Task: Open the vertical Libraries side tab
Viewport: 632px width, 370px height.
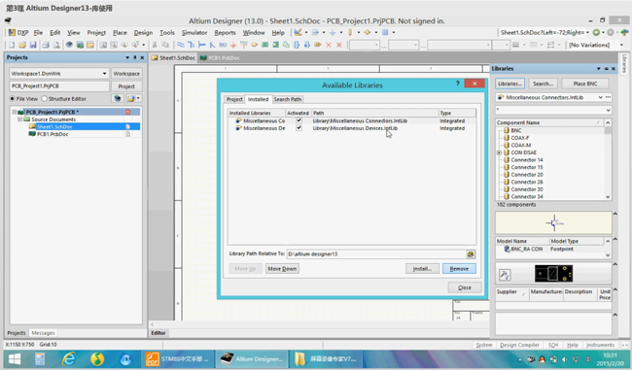Action: click(624, 64)
